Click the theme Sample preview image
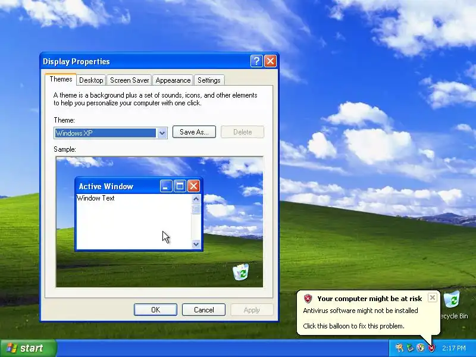 [x=159, y=222]
